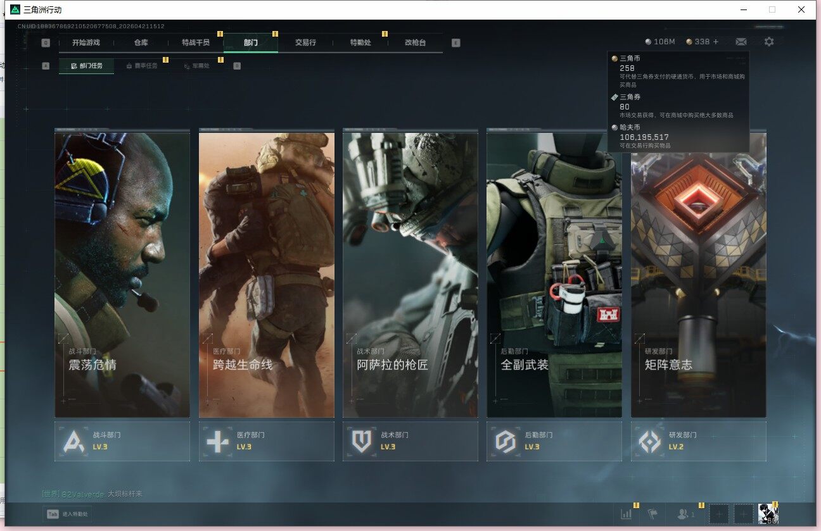Open the 全副武装 logistics department card

(554, 275)
